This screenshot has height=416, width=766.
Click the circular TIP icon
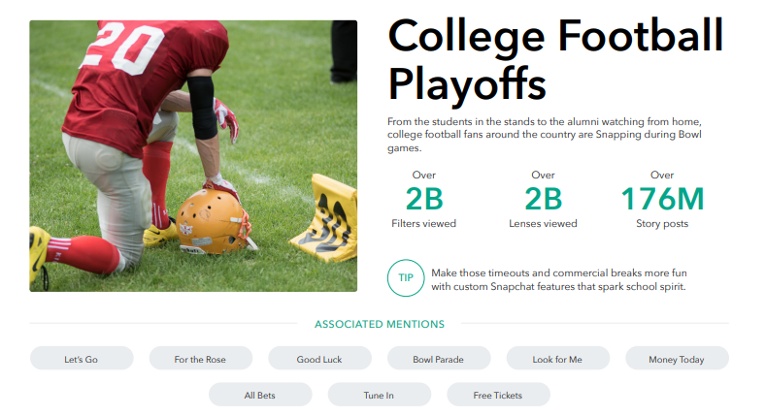[406, 278]
